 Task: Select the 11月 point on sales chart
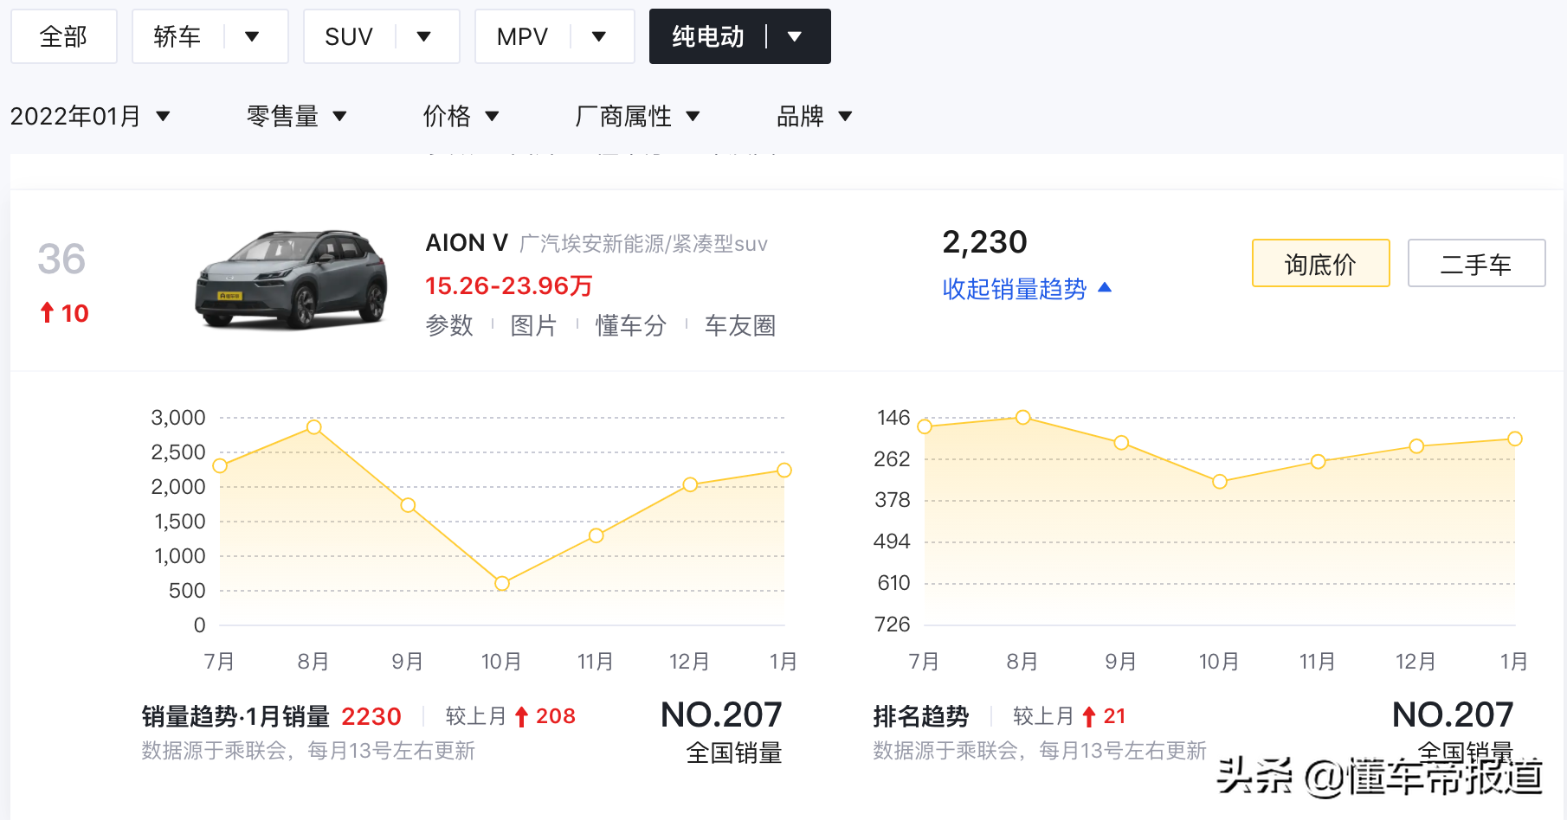(596, 535)
